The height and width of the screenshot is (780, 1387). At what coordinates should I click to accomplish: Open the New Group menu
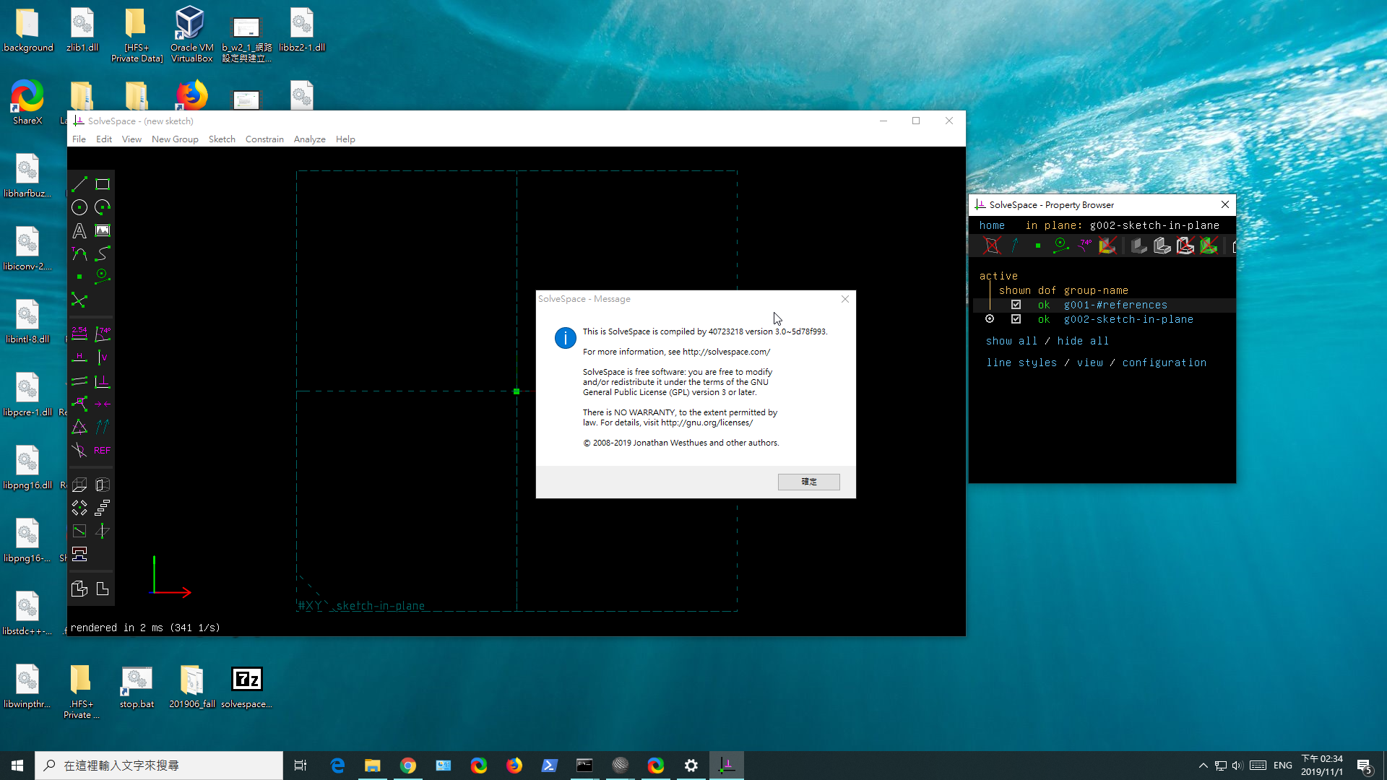[175, 139]
